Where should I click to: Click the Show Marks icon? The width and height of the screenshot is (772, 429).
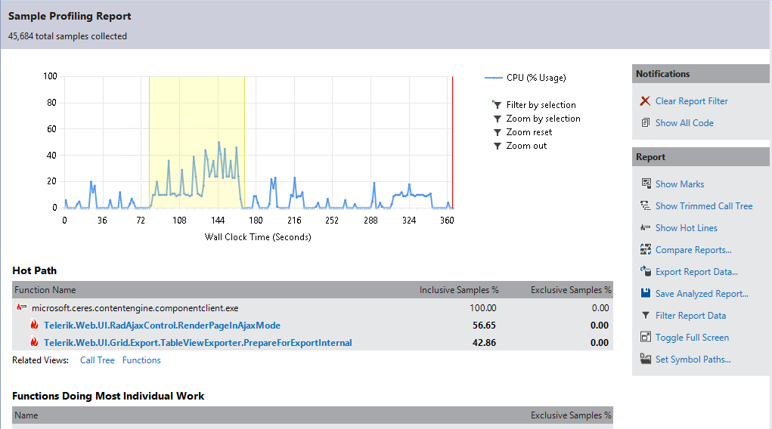(x=646, y=184)
